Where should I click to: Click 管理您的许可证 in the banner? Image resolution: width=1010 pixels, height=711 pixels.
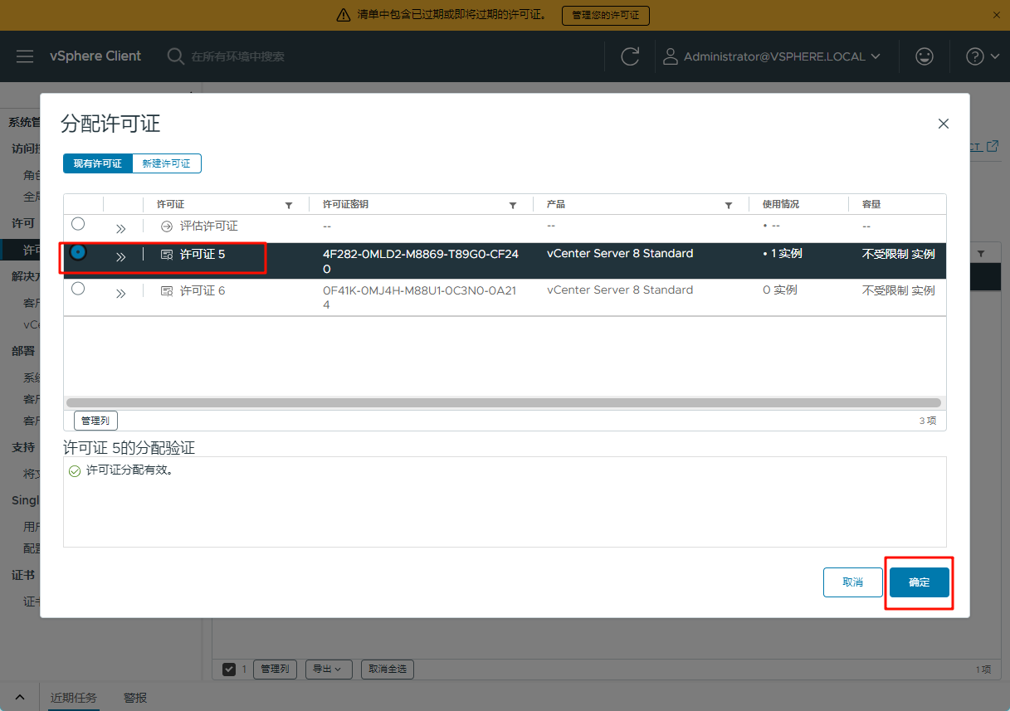(x=606, y=16)
